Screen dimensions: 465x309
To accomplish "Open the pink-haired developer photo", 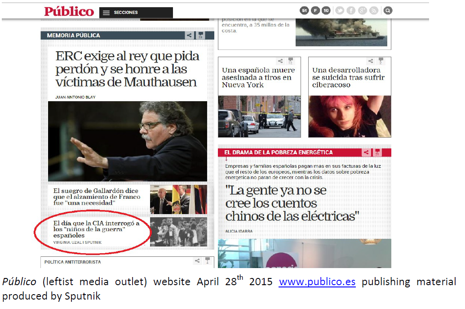I will click(x=350, y=116).
